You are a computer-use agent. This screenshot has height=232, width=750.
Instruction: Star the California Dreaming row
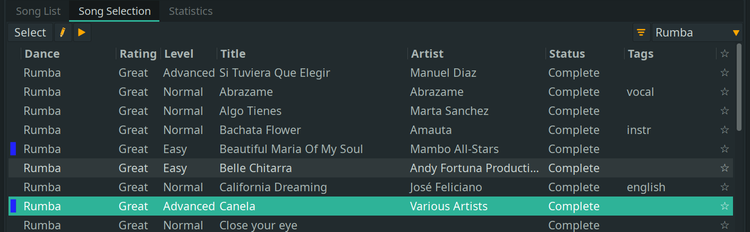click(725, 187)
